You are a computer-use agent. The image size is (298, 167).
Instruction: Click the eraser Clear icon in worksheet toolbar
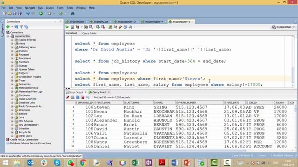[x=120, y=27]
